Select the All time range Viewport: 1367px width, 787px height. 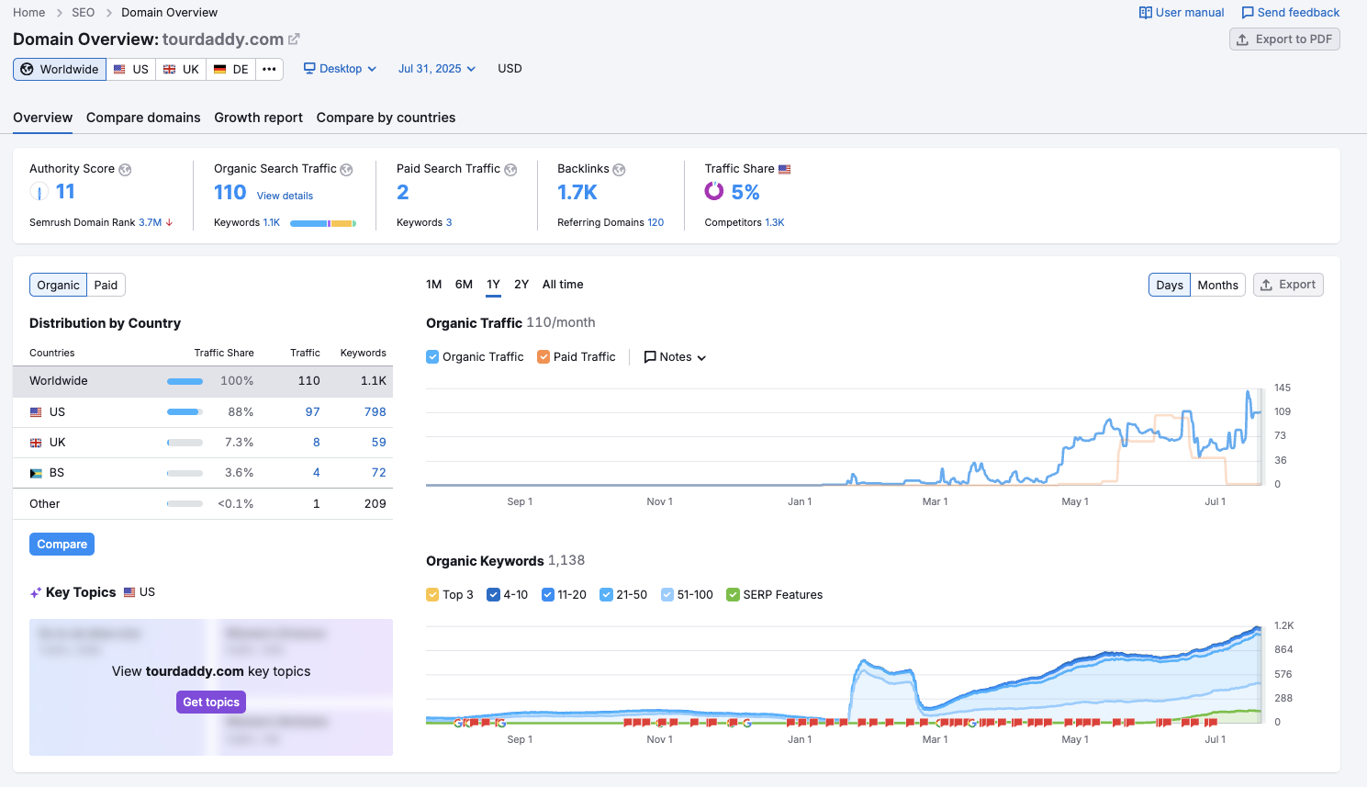(563, 285)
